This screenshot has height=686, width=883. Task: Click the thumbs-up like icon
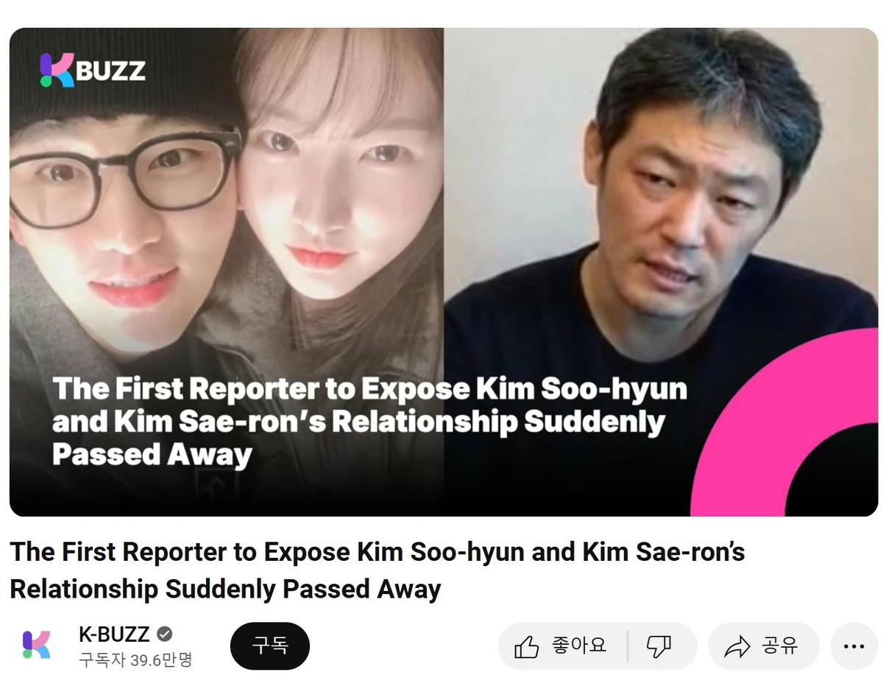(526, 647)
